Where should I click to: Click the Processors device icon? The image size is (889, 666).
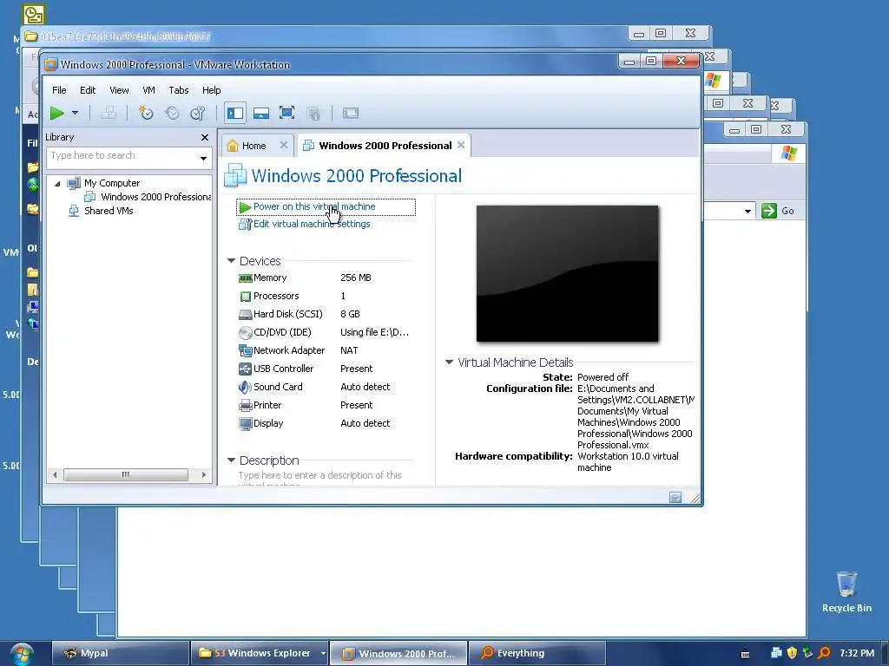[246, 297]
